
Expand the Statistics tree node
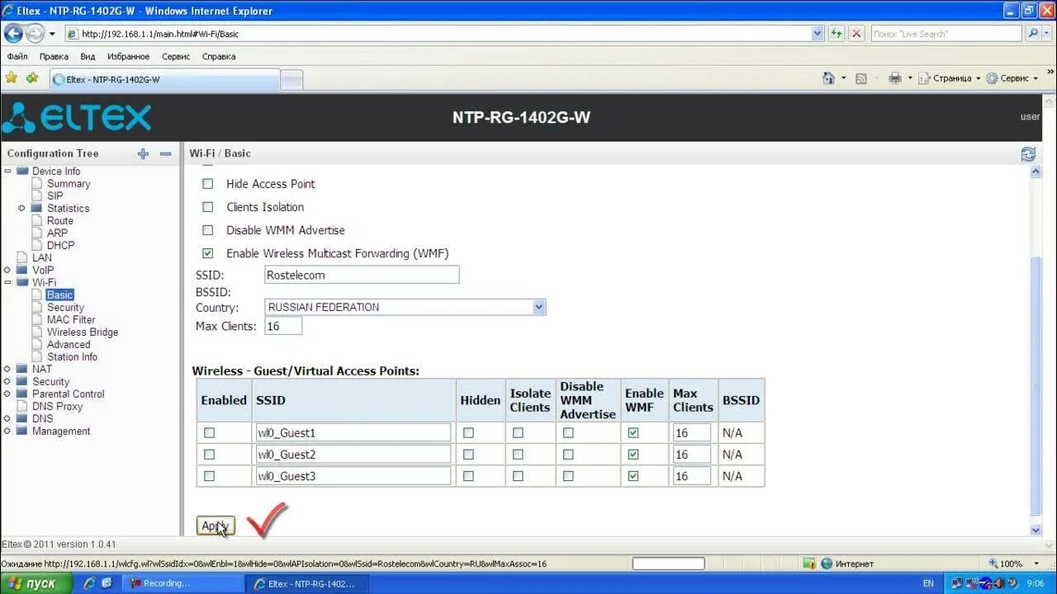[22, 208]
